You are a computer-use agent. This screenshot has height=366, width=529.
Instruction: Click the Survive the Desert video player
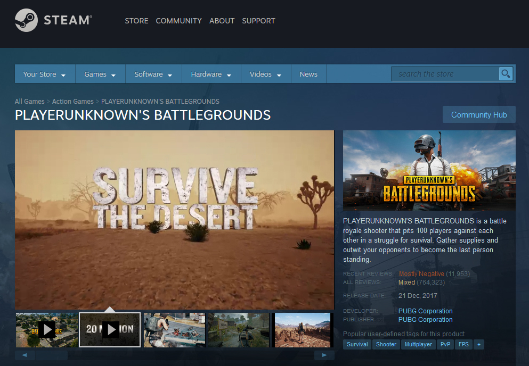click(x=174, y=220)
